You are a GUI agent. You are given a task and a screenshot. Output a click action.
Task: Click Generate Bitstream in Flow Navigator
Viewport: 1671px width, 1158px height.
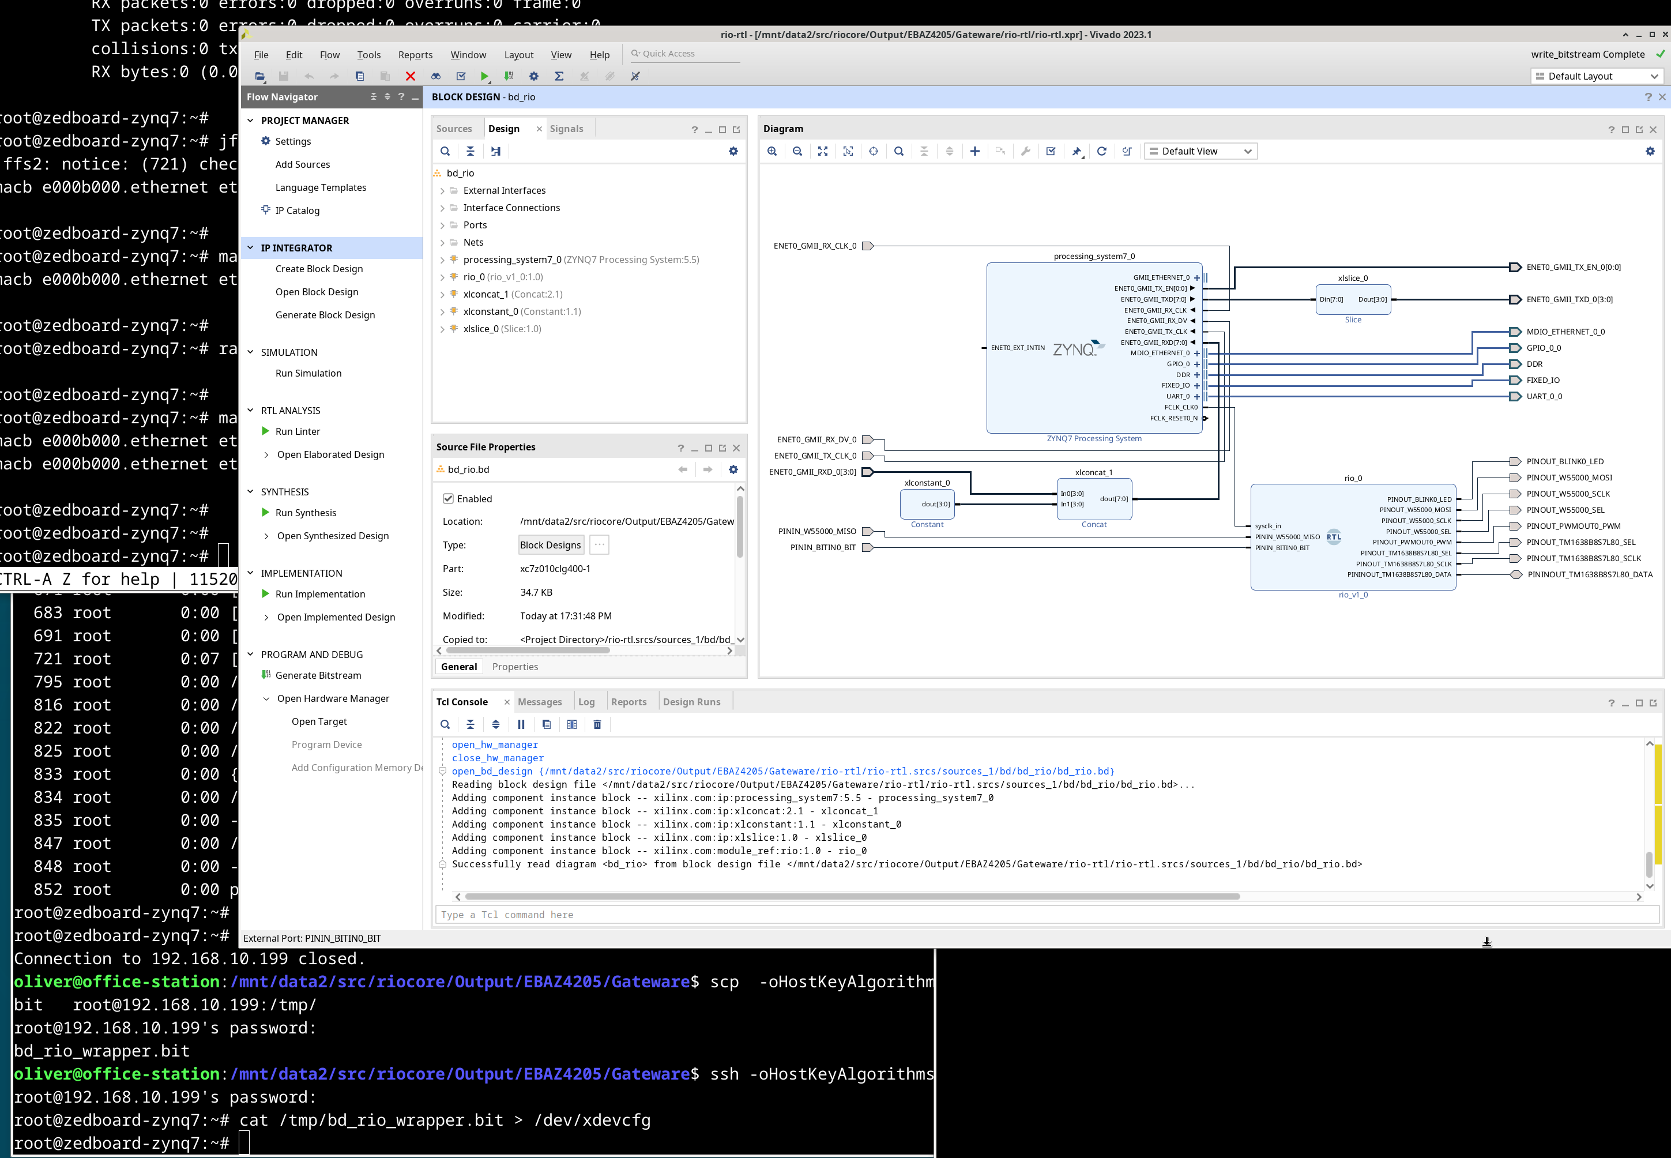tap(318, 675)
